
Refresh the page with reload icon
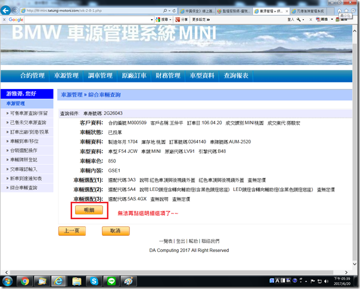tap(174, 11)
